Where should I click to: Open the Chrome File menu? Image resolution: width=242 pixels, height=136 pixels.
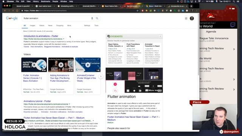(x=17, y=2)
